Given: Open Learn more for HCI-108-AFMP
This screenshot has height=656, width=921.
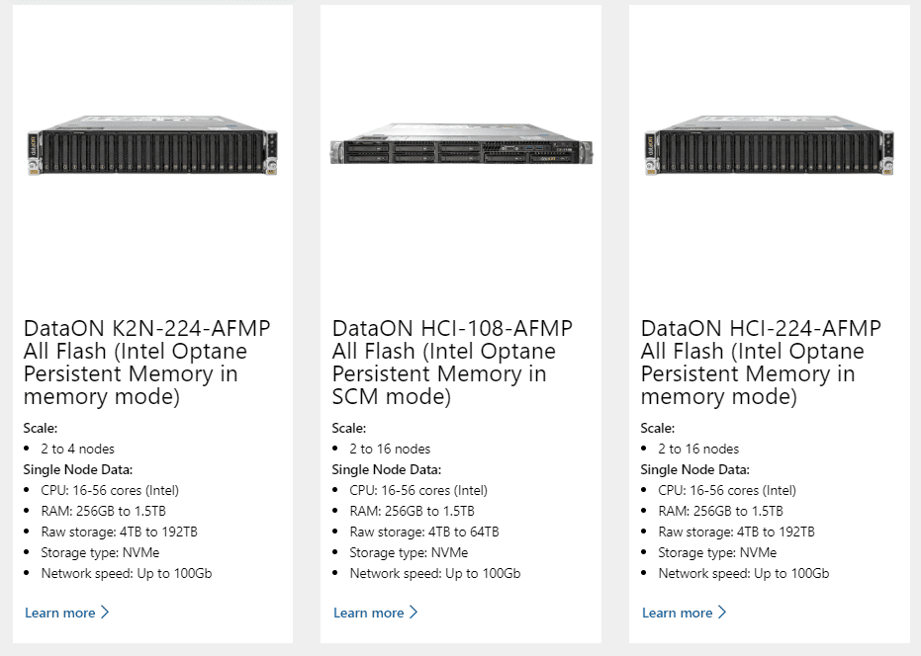Looking at the screenshot, I should pos(368,613).
